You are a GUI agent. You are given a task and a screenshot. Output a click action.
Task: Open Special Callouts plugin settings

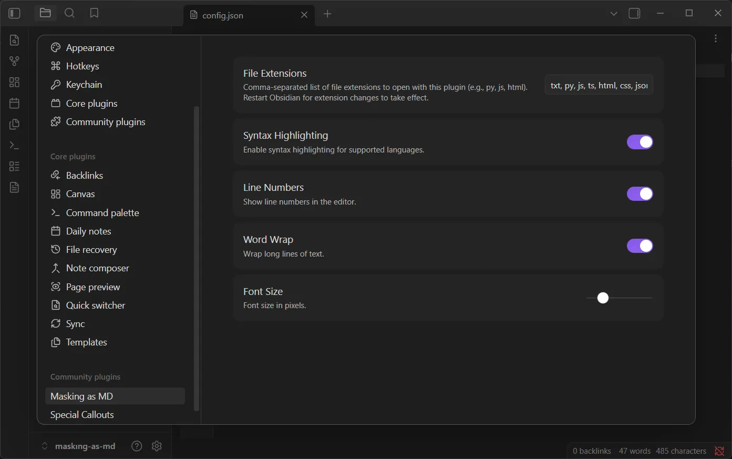[x=115, y=415]
